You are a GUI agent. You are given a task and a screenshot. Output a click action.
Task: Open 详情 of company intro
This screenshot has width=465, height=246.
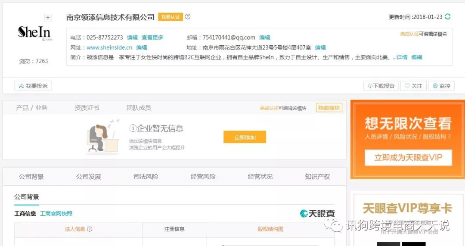pos(402,57)
